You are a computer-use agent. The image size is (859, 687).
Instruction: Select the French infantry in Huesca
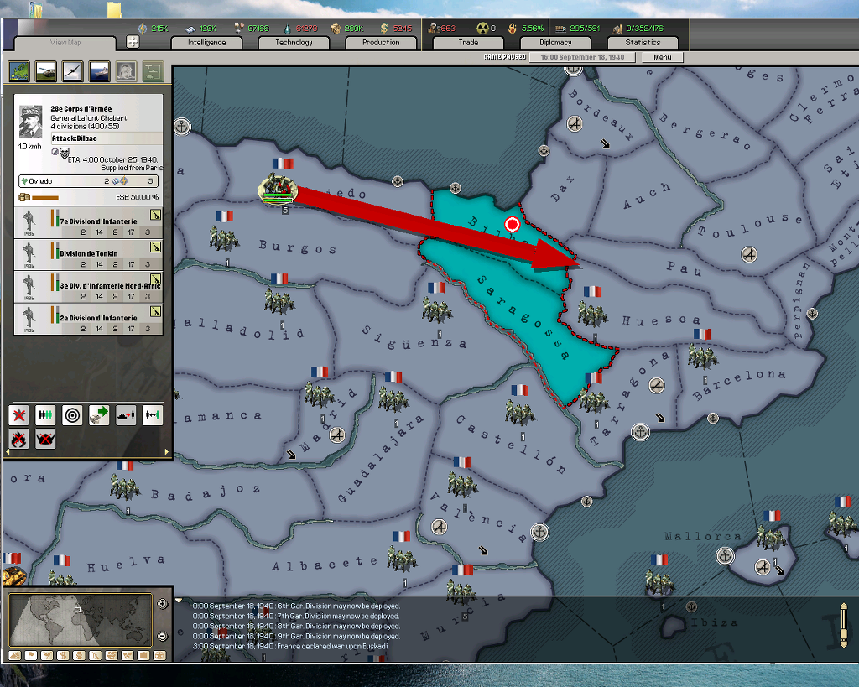(592, 314)
